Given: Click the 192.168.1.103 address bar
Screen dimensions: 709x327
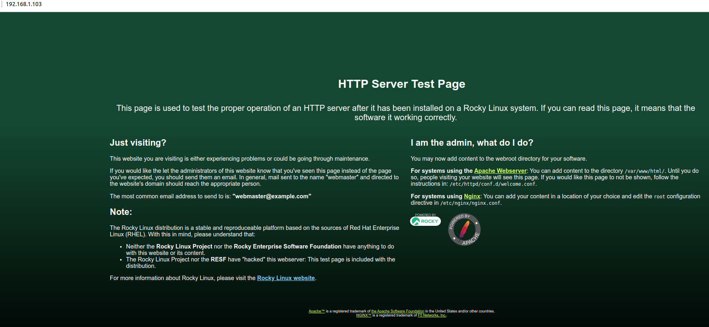Looking at the screenshot, I should tap(24, 4).
